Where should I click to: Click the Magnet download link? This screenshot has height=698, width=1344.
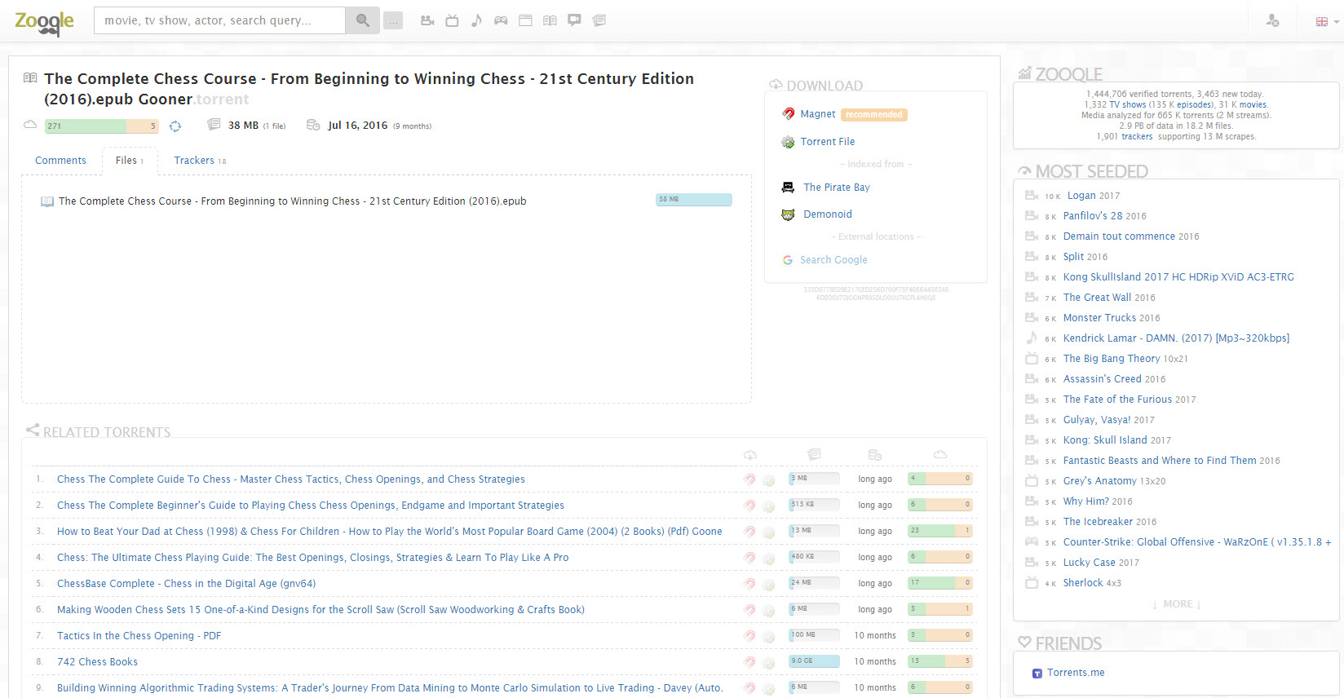point(817,114)
